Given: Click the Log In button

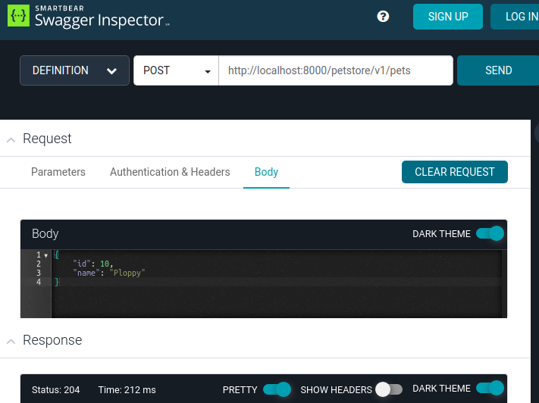Looking at the screenshot, I should 520,17.
